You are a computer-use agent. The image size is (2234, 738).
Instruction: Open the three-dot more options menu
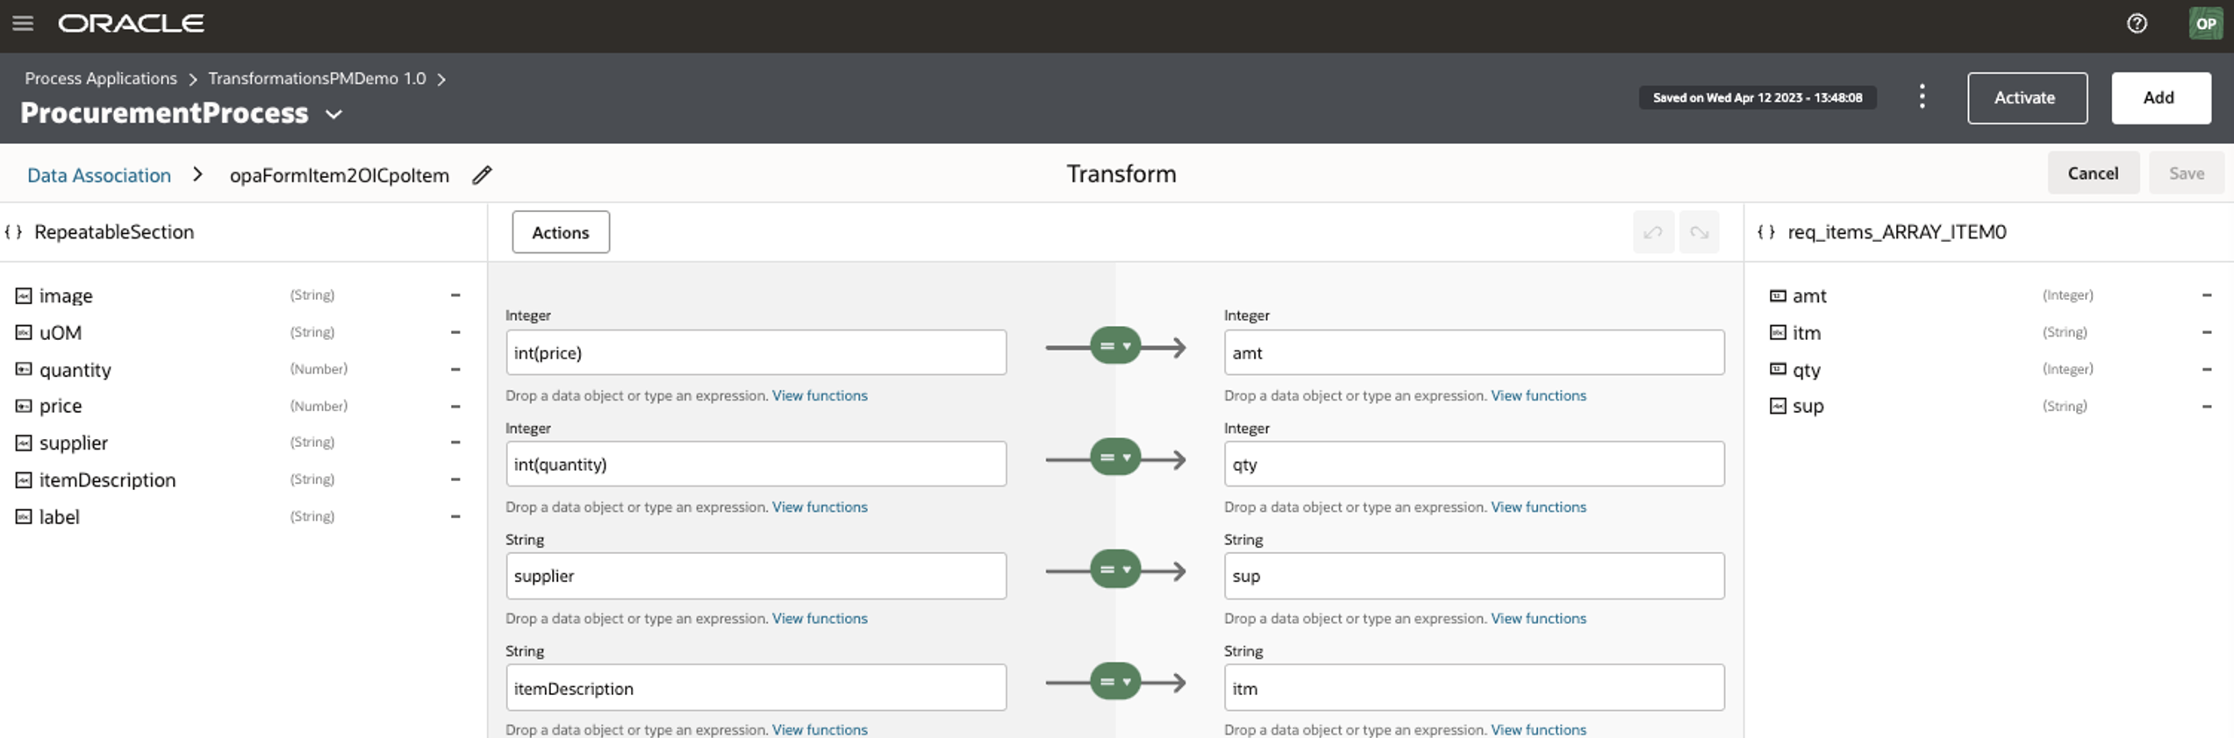[x=1922, y=97]
